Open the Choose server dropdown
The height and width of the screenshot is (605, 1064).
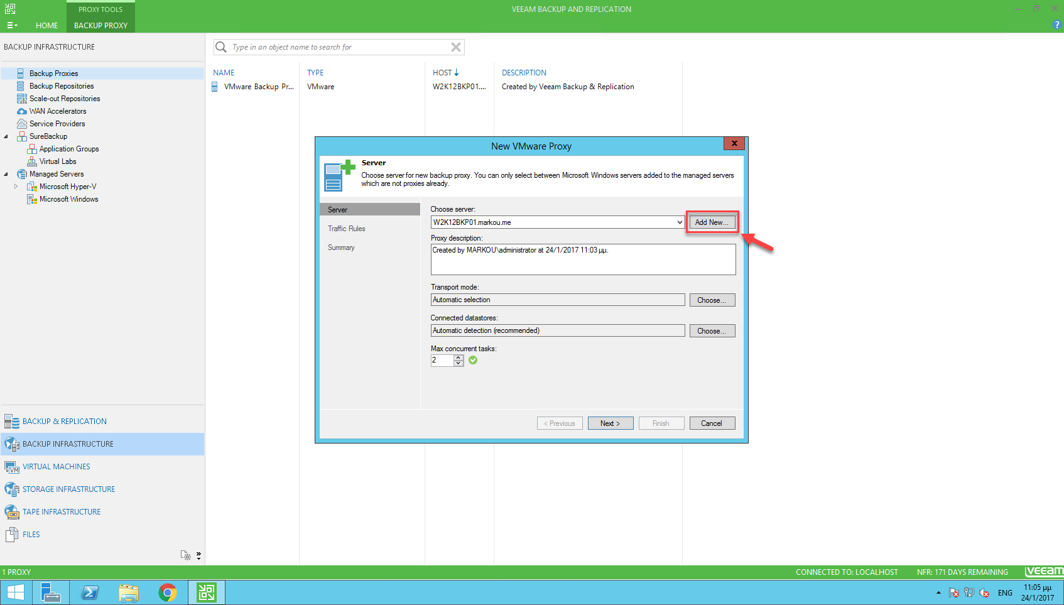click(680, 222)
